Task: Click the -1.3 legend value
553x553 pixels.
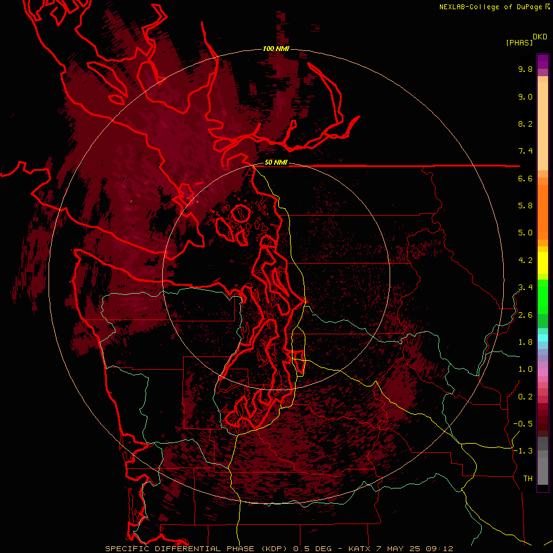Action: (x=523, y=451)
